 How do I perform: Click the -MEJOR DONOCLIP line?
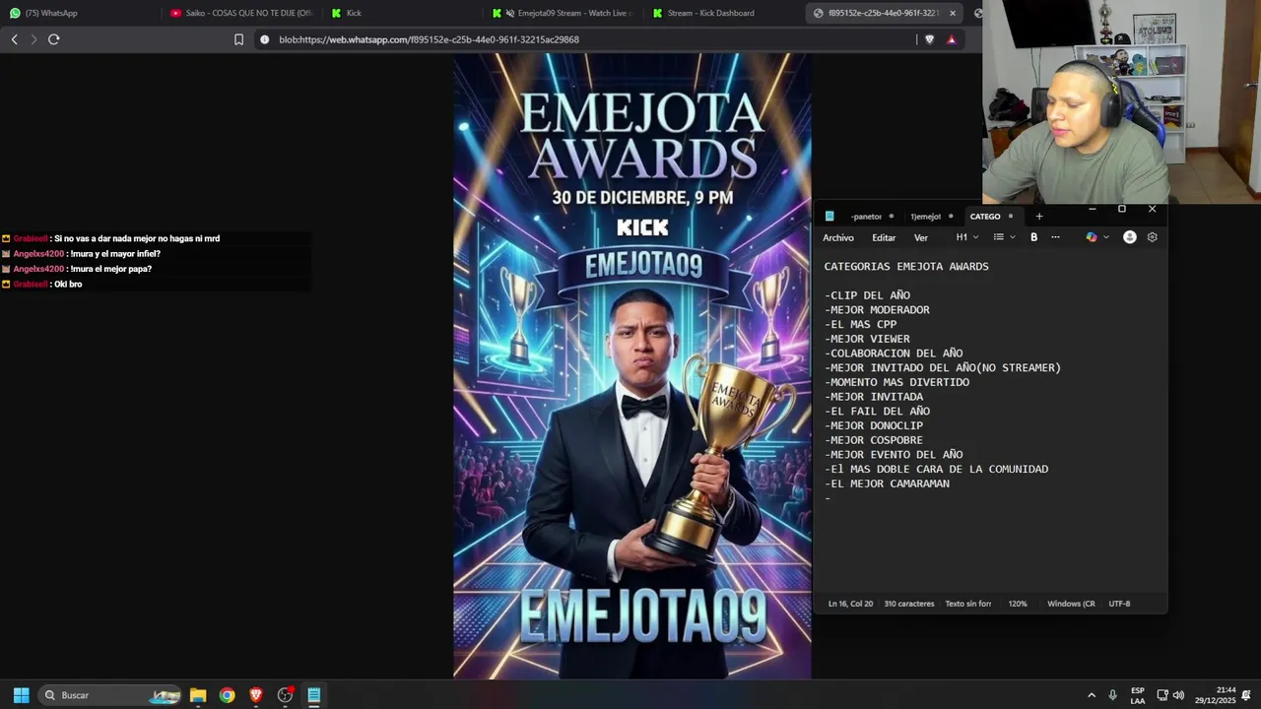pyautogui.click(x=874, y=426)
